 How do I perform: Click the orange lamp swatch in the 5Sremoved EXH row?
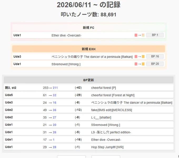143,64
